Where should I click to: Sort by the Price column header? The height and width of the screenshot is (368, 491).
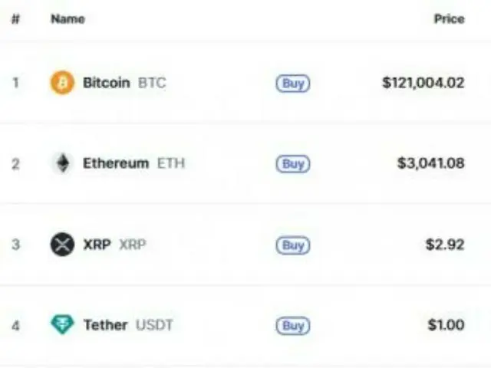pyautogui.click(x=449, y=18)
